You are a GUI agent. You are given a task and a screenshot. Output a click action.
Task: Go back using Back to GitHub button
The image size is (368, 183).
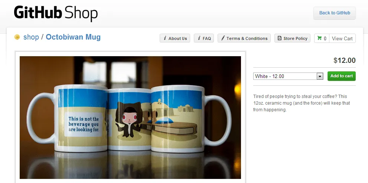(335, 13)
